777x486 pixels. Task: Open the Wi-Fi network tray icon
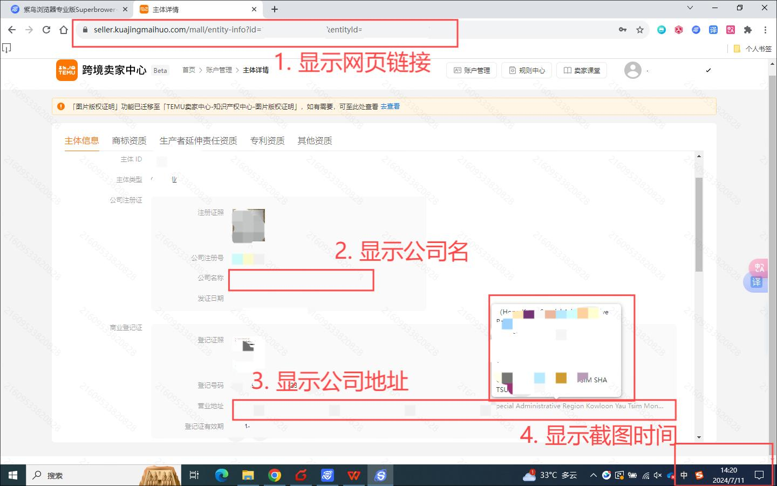point(645,475)
